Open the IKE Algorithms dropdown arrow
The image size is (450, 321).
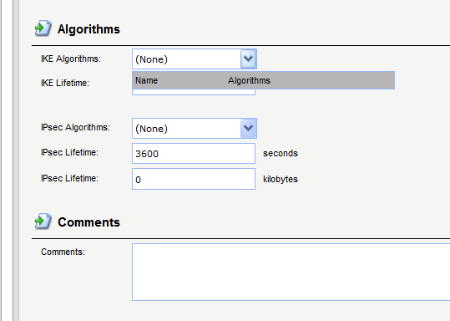[x=248, y=59]
